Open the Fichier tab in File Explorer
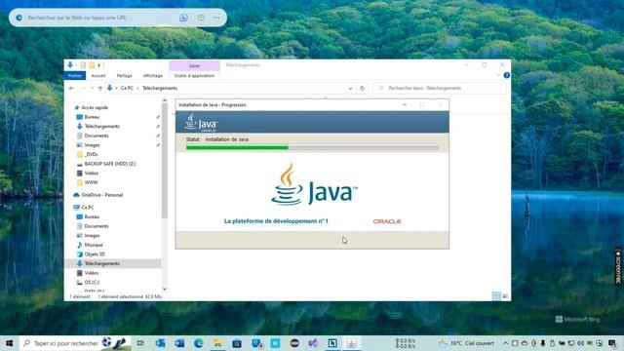The width and height of the screenshot is (624, 351). click(75, 76)
